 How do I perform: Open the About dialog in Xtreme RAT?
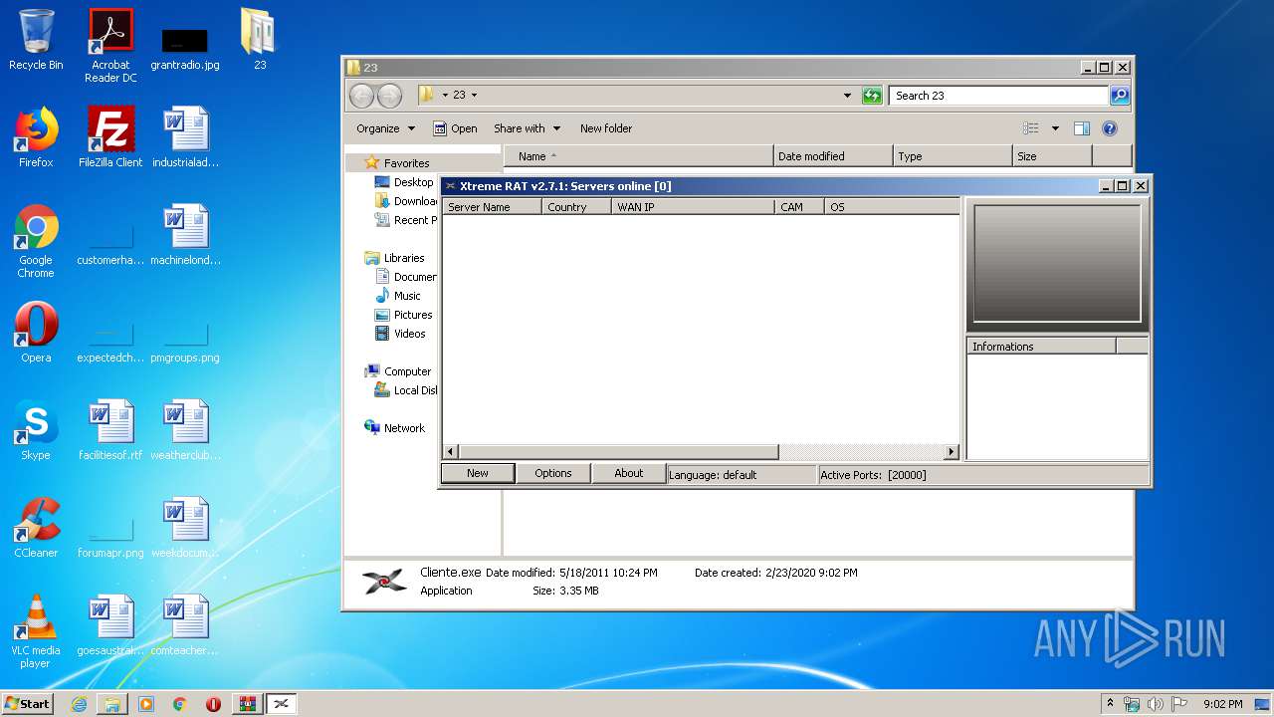pos(629,474)
